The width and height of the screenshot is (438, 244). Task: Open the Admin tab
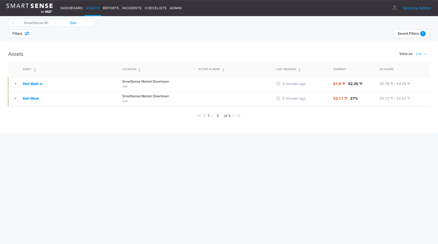[176, 8]
